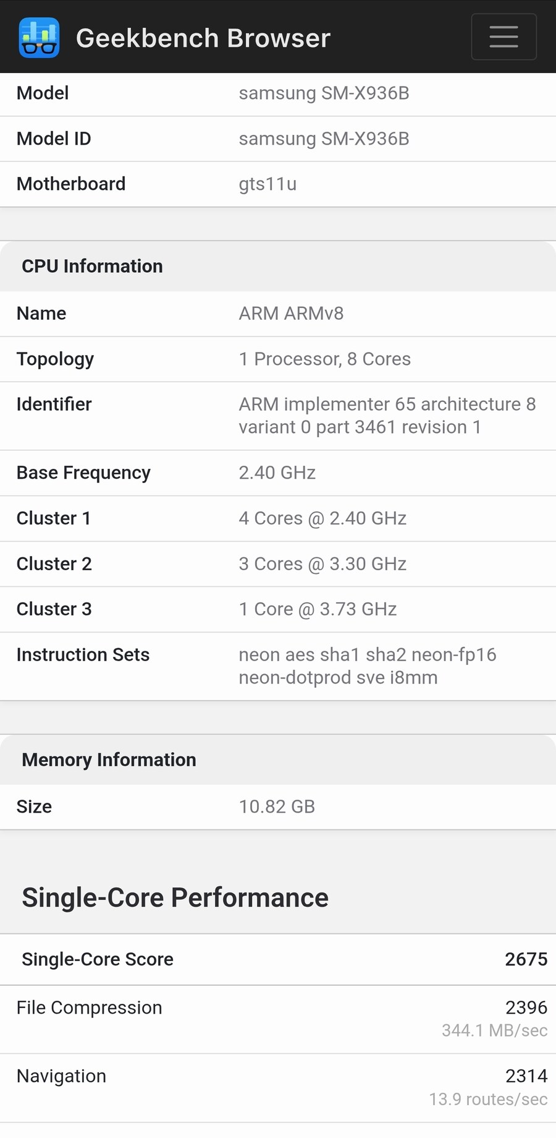
Task: Select Cluster 2 value 3 Cores @ 3.30 GHz
Action: (322, 564)
